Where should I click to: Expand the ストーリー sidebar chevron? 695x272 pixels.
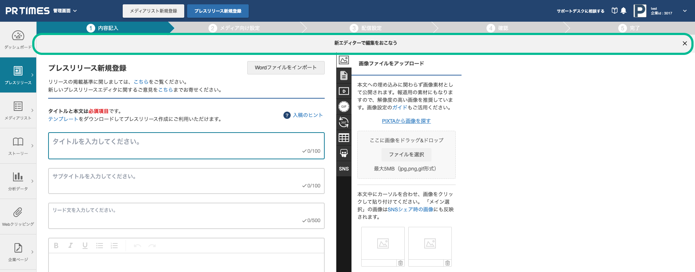32,146
